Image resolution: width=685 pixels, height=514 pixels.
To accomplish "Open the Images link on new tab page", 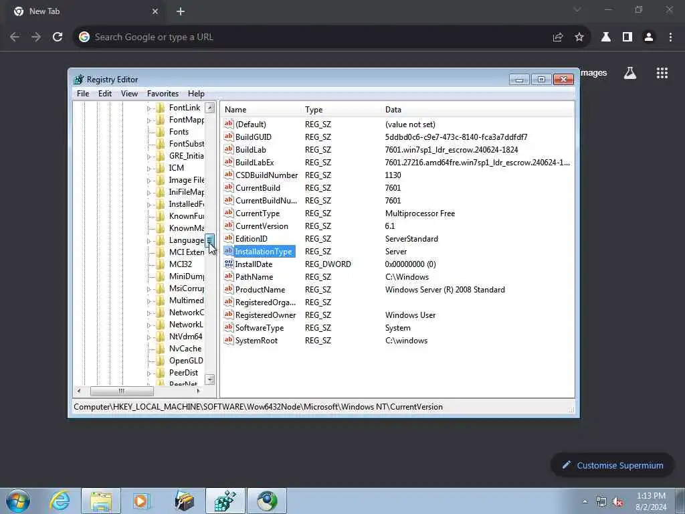I will [594, 73].
